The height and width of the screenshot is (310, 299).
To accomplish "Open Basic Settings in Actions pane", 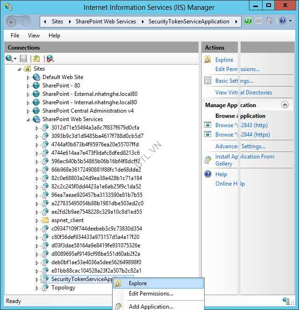I will 235,81.
